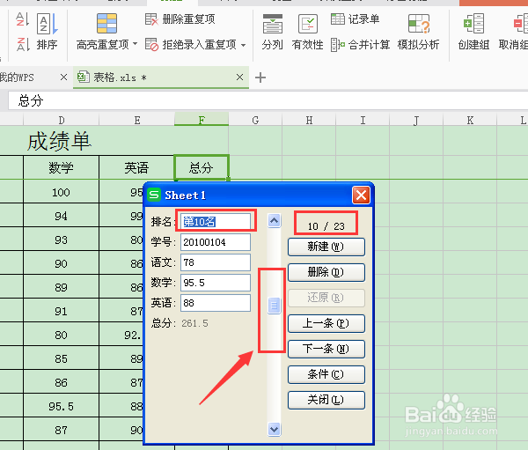This screenshot has height=450, width=528.
Task: Select the math cell containing 94
Action: tap(62, 216)
